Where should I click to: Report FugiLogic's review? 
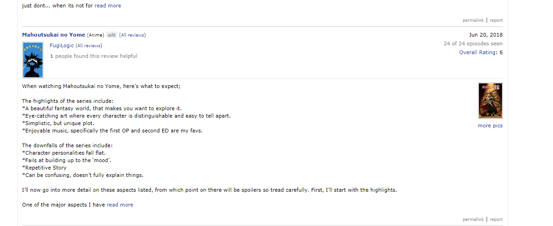click(x=496, y=220)
